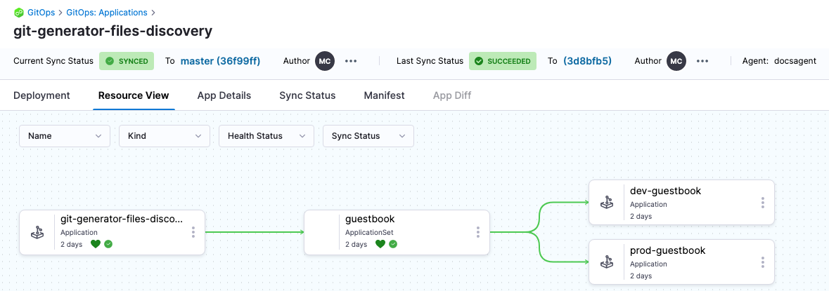
Task: Click the GitOps logo icon in breadcrumb
Action: (19, 13)
